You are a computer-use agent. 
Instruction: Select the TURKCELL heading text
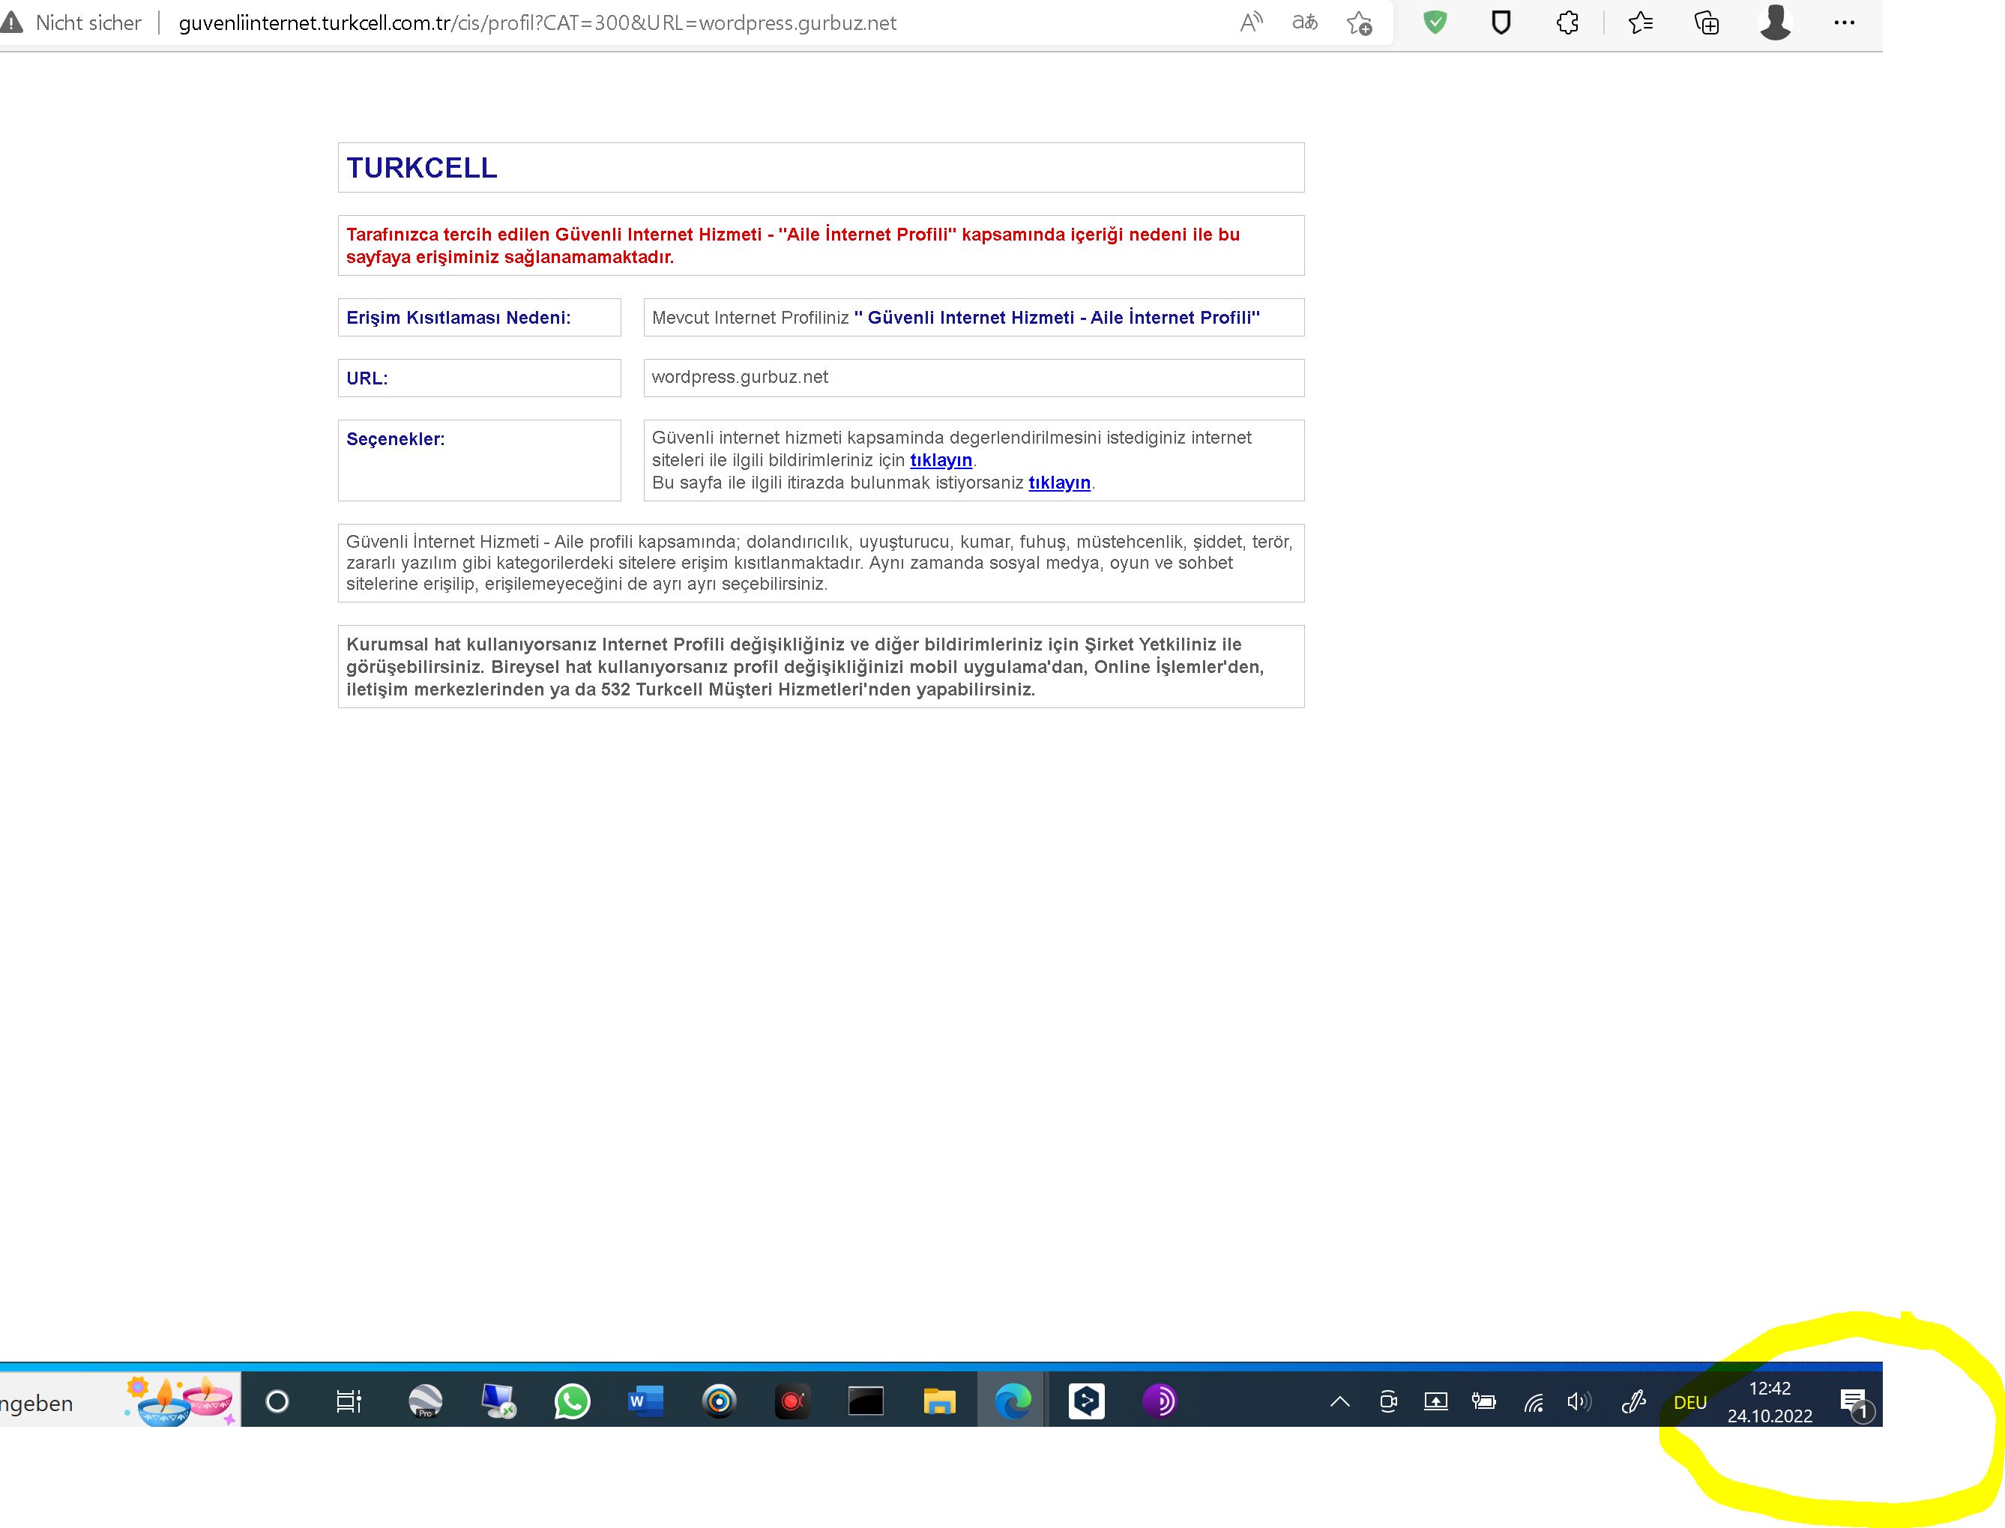421,169
